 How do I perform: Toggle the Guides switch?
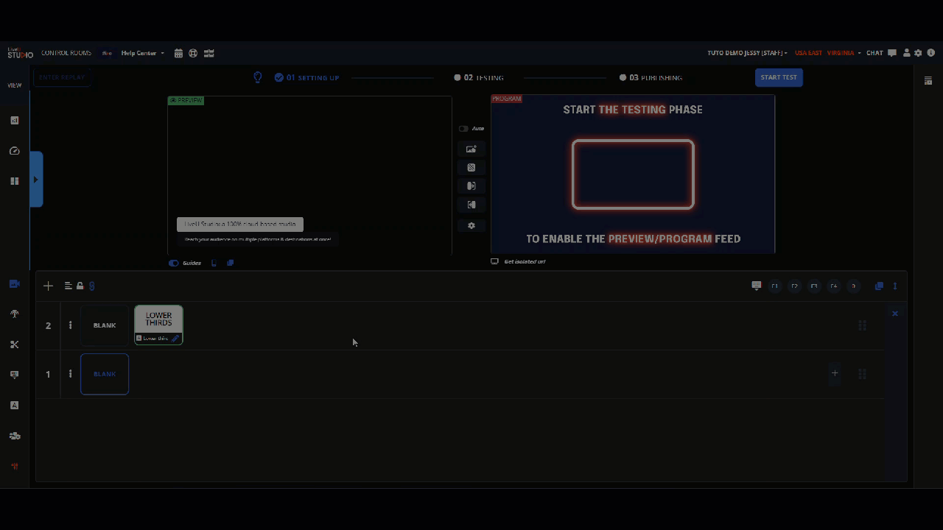[174, 263]
